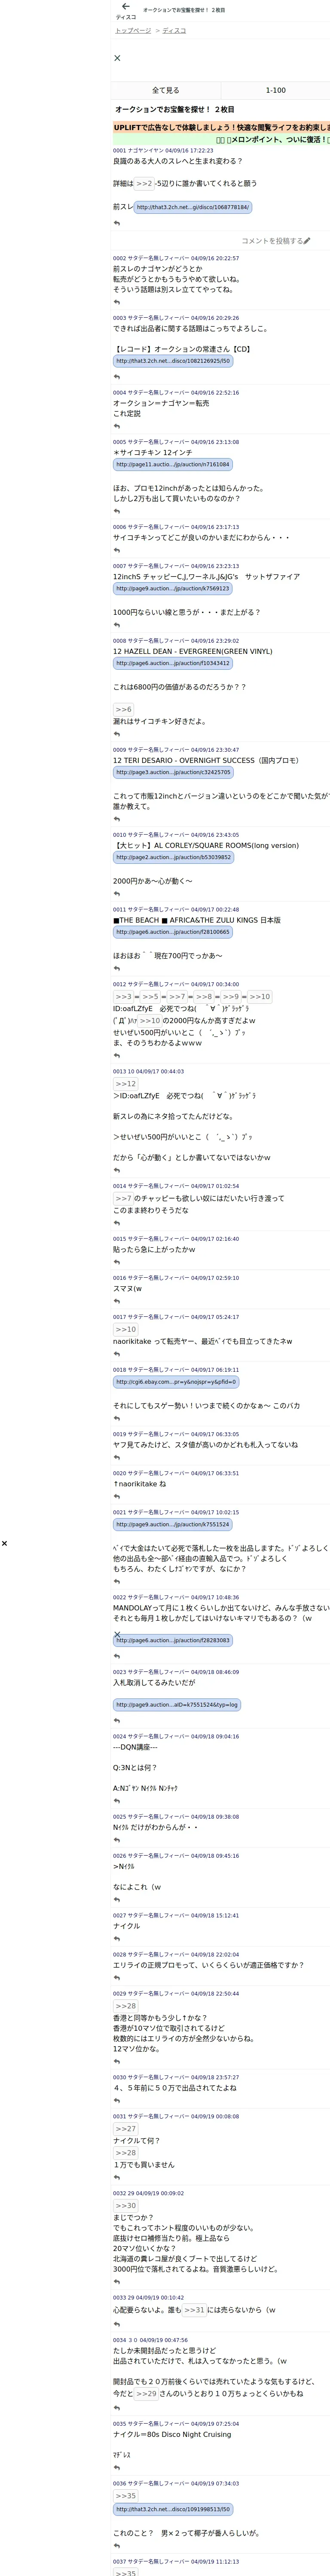Reply to post 0007 with the arrow icon

coord(117,625)
